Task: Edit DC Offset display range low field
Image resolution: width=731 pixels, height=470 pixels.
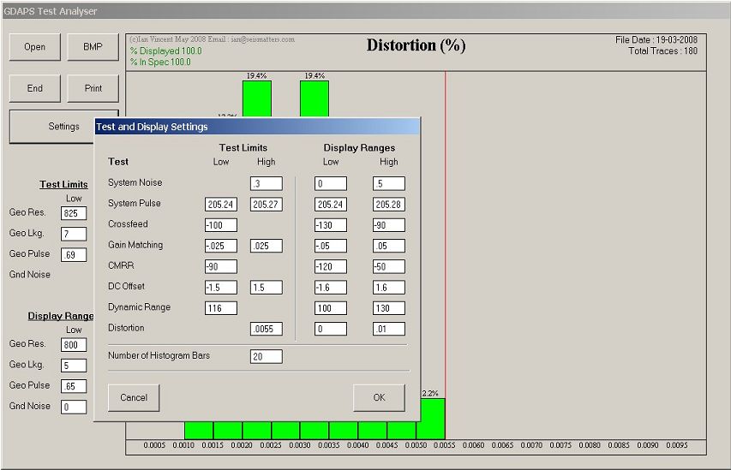Action: point(331,288)
